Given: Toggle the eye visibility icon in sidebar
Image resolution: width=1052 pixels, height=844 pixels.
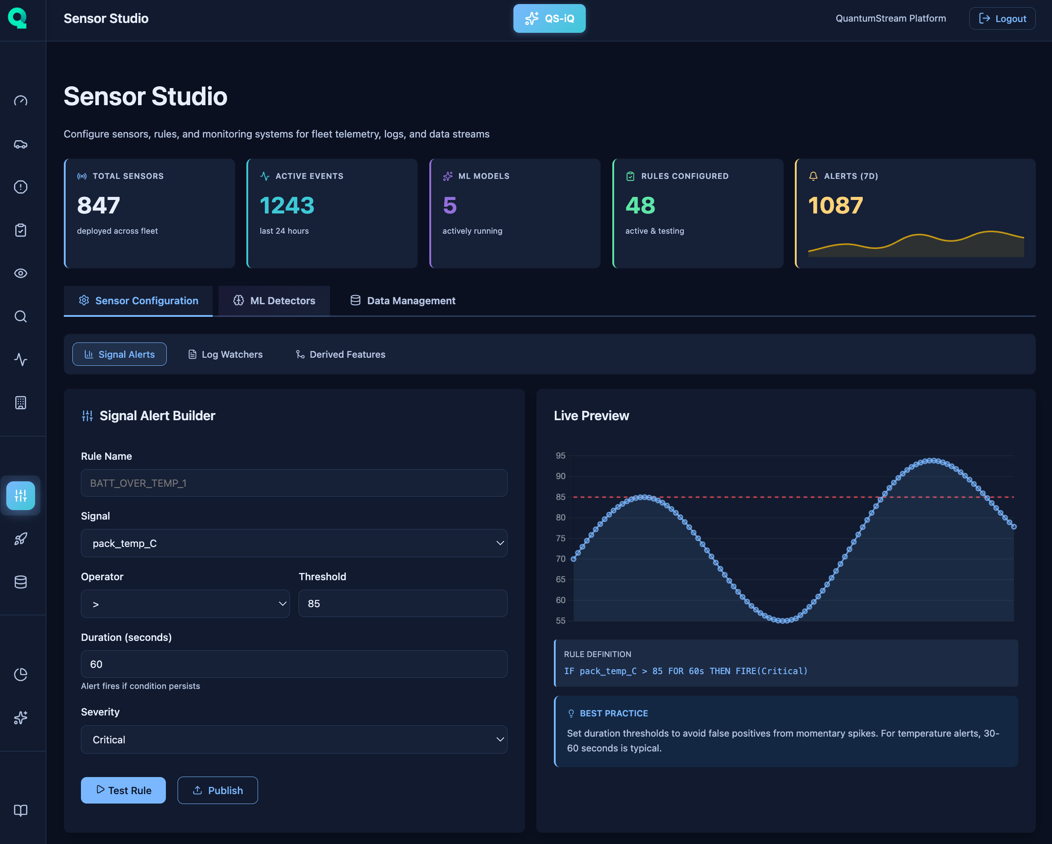Looking at the screenshot, I should click(x=21, y=273).
